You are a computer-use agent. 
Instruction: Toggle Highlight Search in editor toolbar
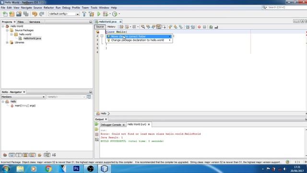(159, 27)
